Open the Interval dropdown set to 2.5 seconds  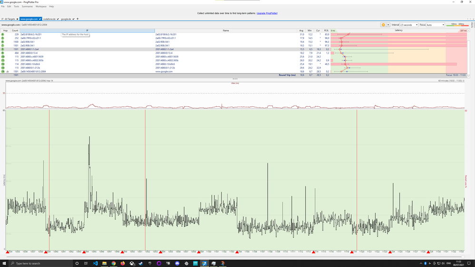coord(409,25)
